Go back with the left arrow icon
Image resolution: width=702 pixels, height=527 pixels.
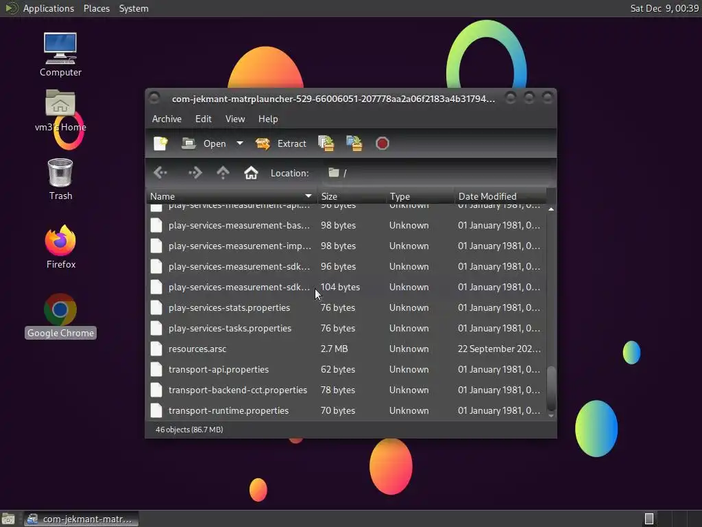pyautogui.click(x=160, y=172)
